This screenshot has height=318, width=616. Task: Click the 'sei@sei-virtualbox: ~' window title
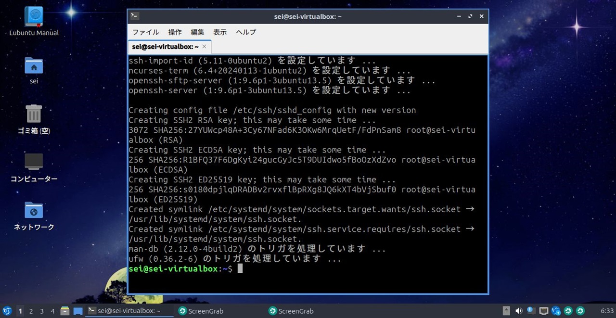point(308,16)
